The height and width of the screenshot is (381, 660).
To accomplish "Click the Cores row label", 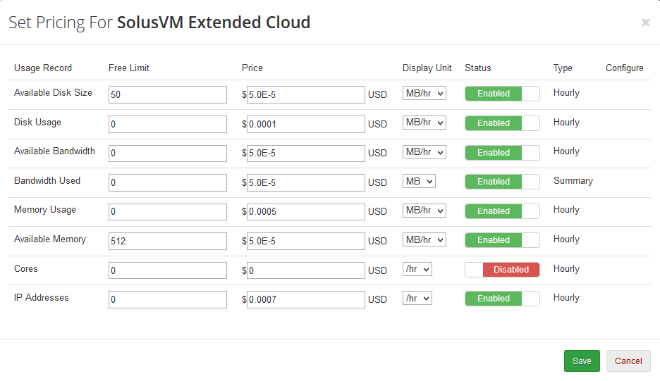I will pos(25,268).
